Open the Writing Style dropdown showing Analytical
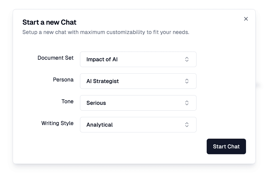Image resolution: width=273 pixels, height=175 pixels. pyautogui.click(x=138, y=125)
